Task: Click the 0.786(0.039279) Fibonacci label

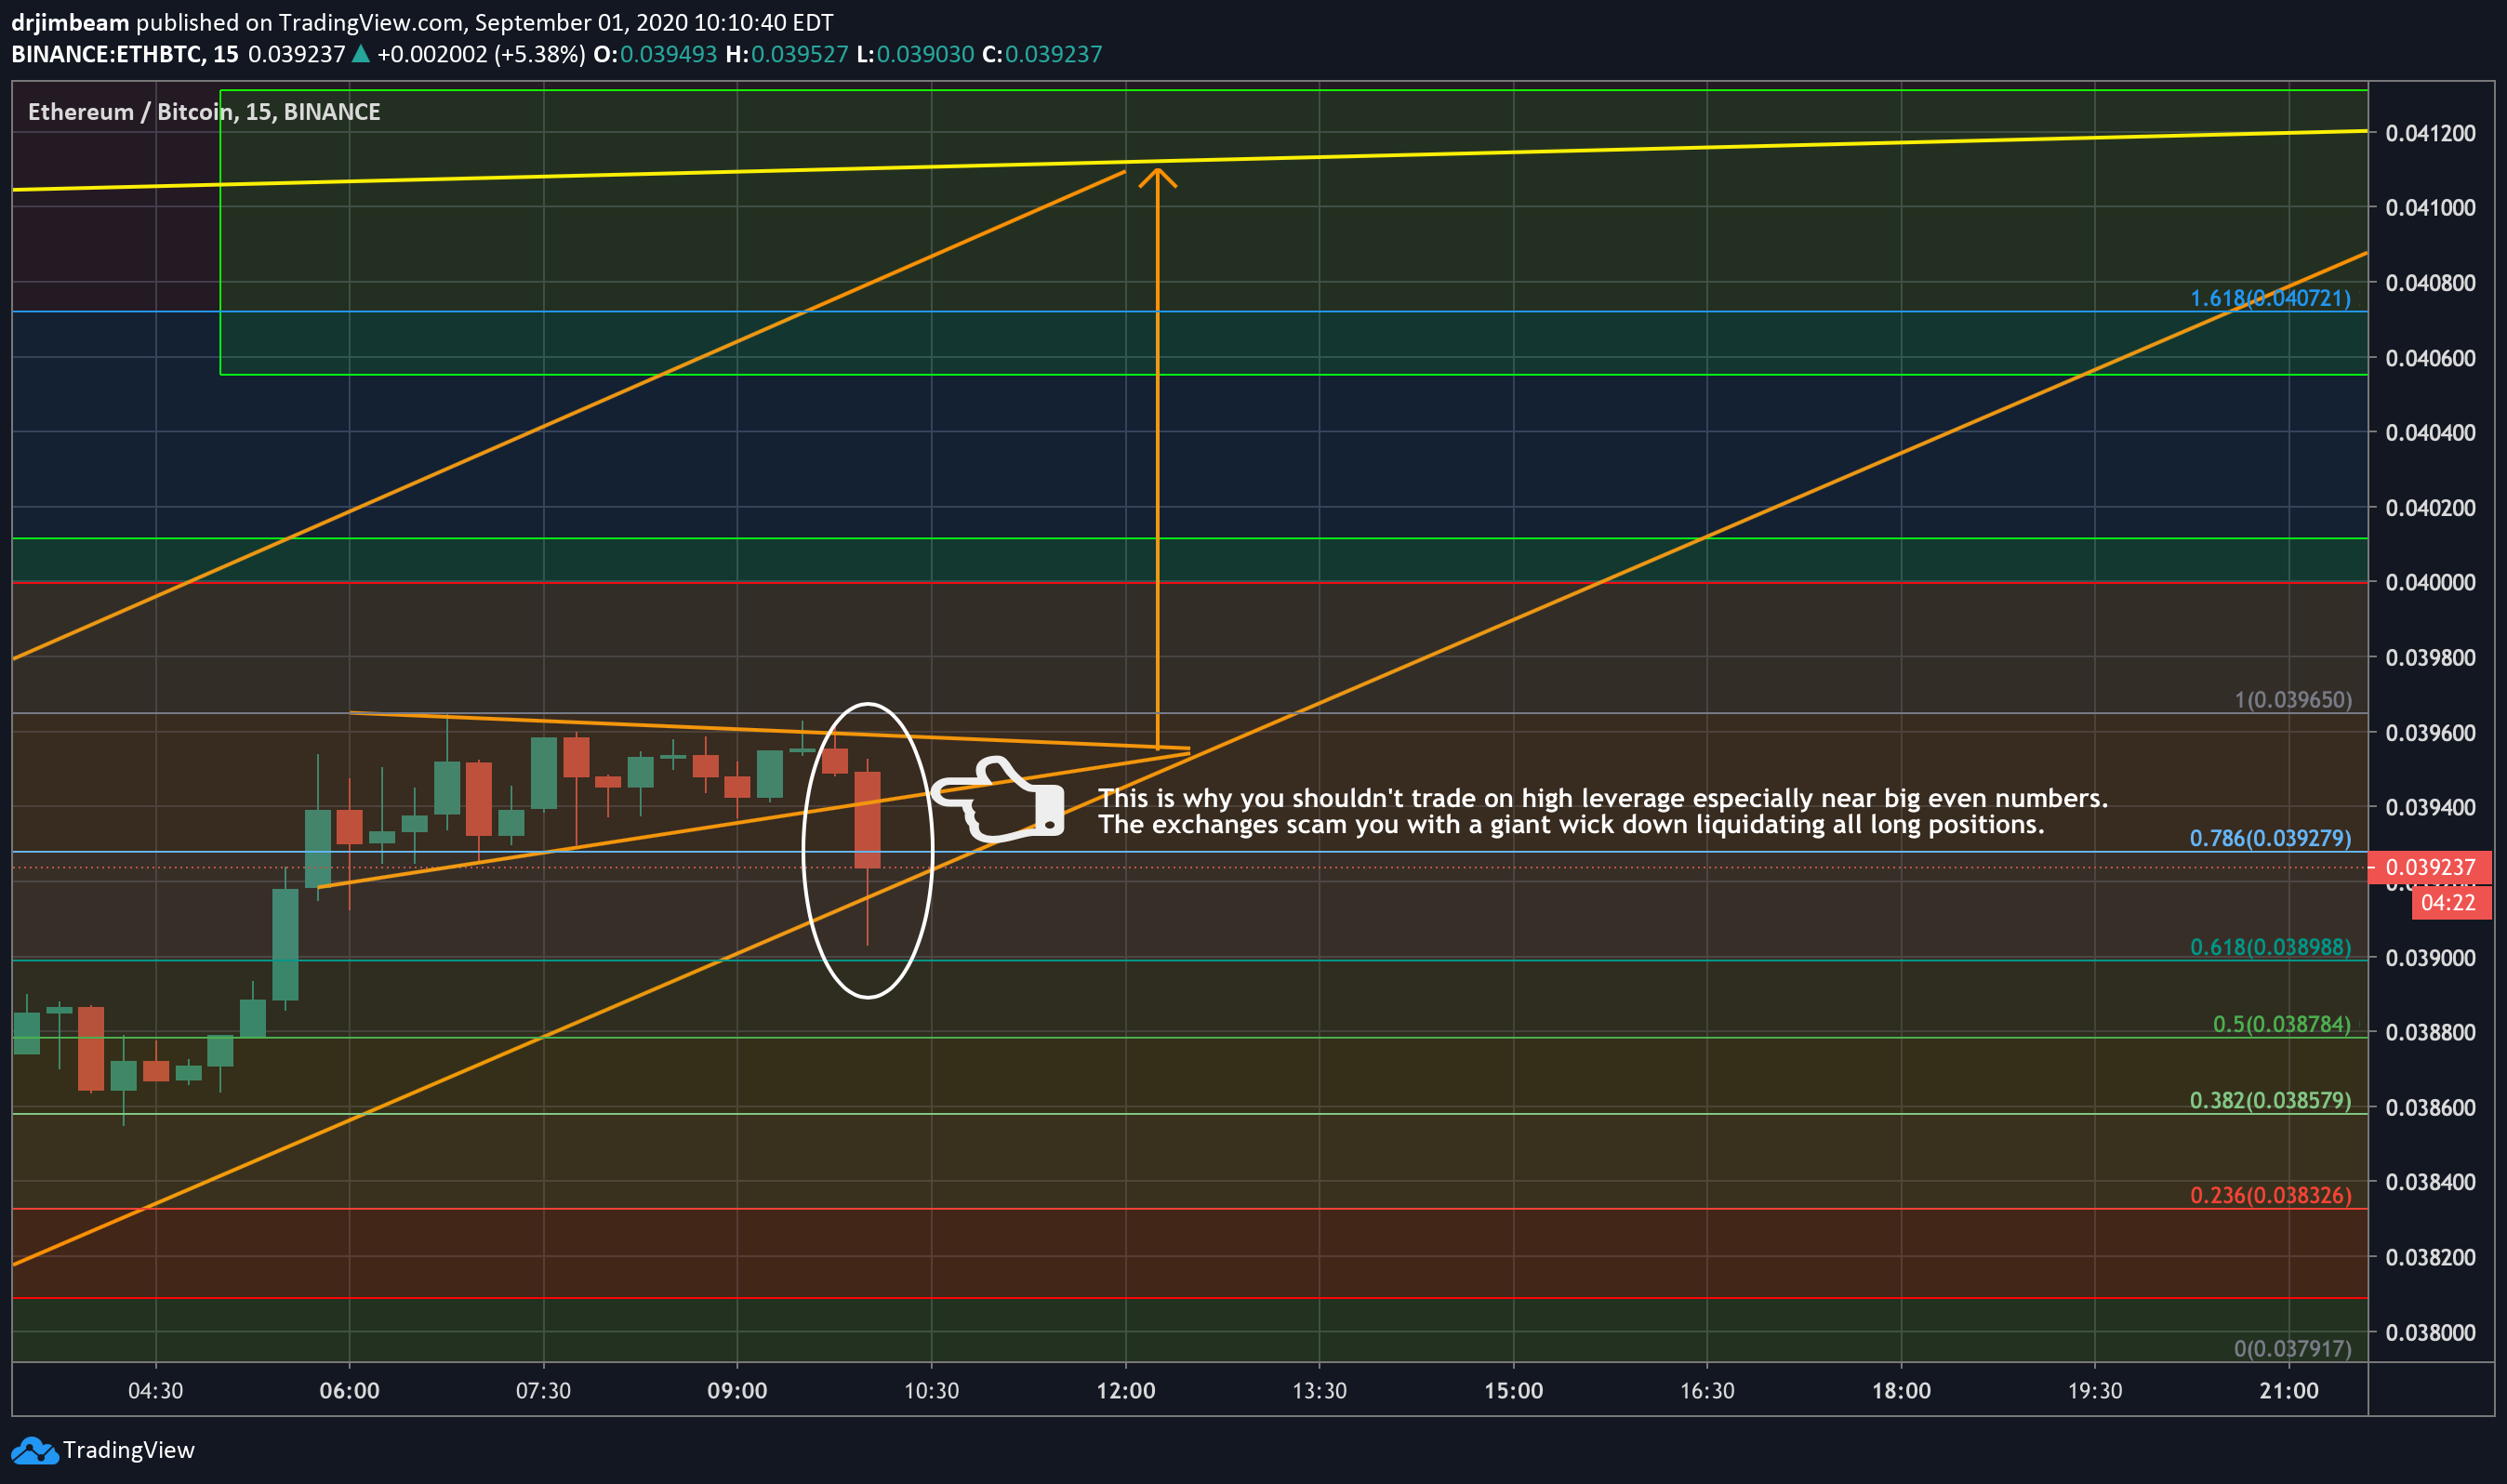Action: click(2270, 838)
